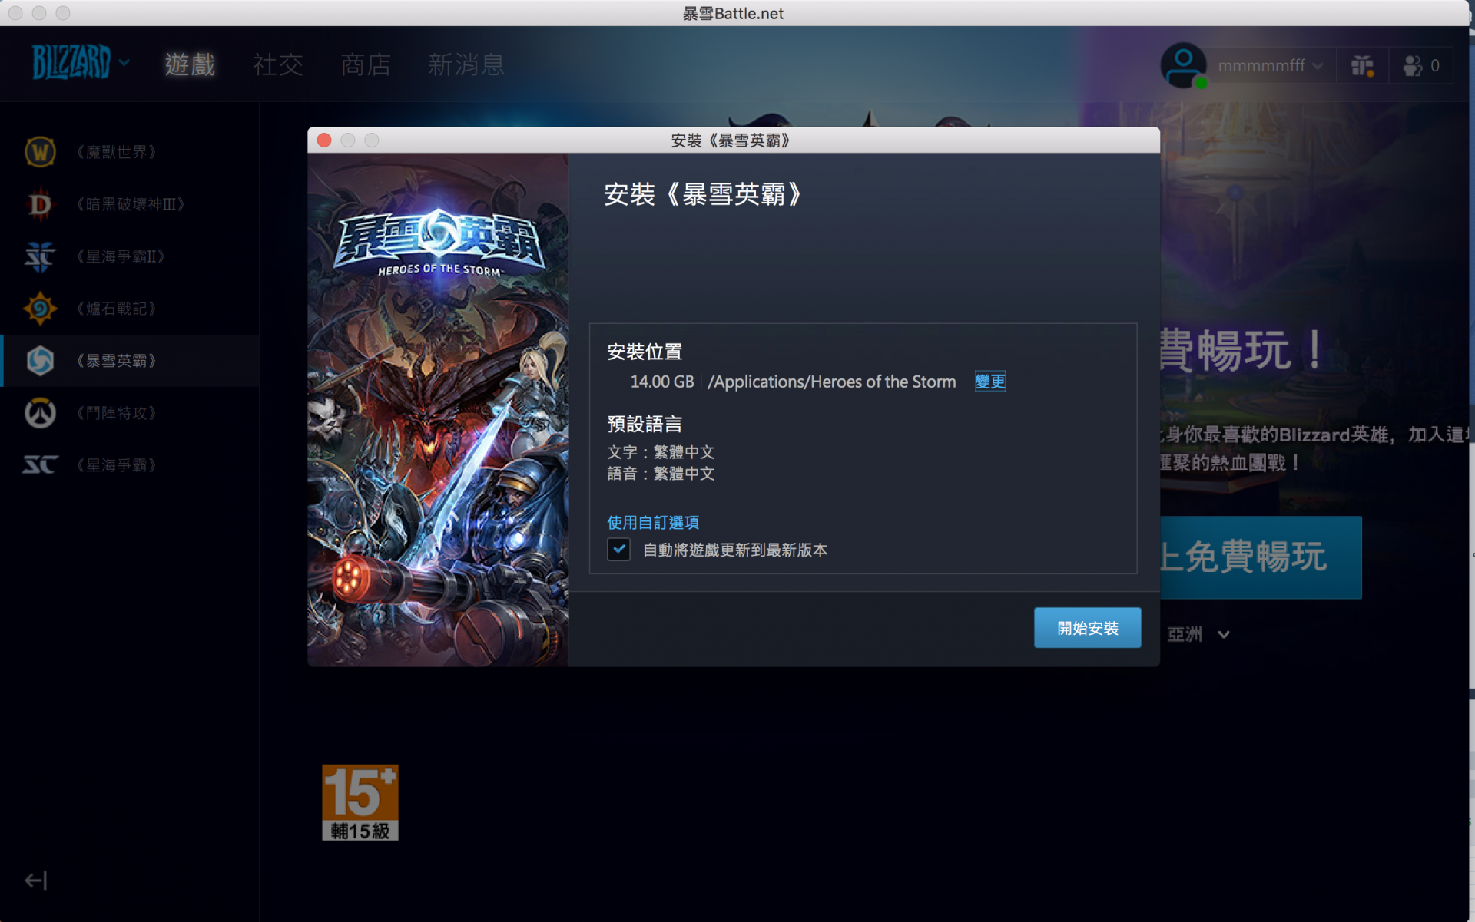Select the Diablo III sidebar icon
Viewport: 1475px width, 922px height.
(40, 204)
